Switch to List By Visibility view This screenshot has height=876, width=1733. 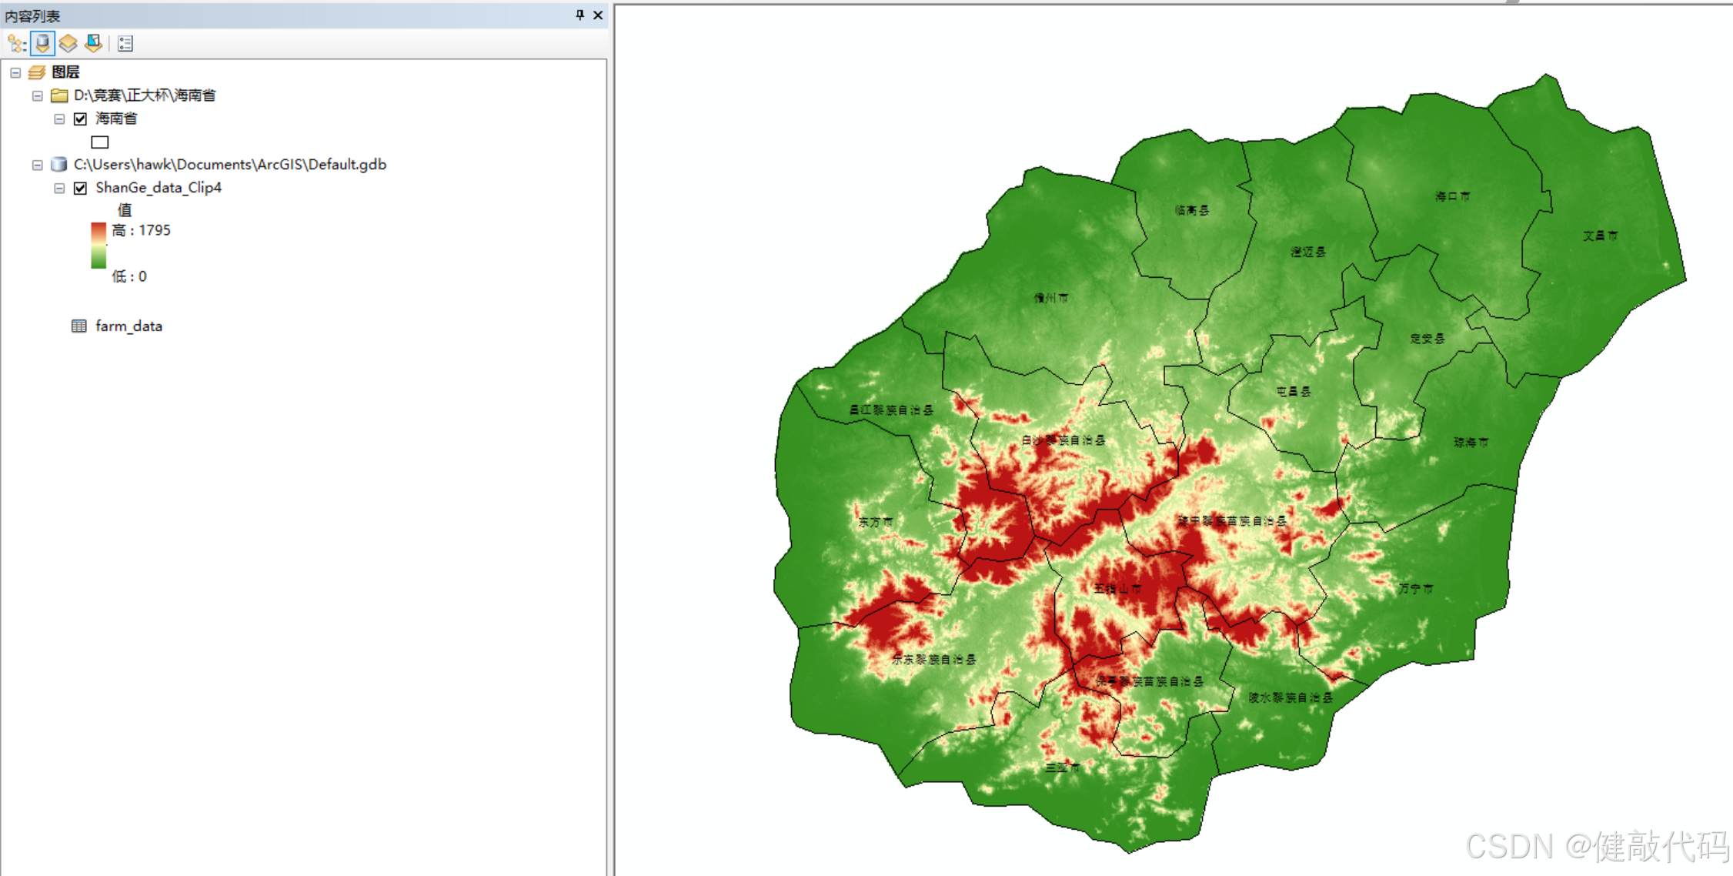coord(68,44)
